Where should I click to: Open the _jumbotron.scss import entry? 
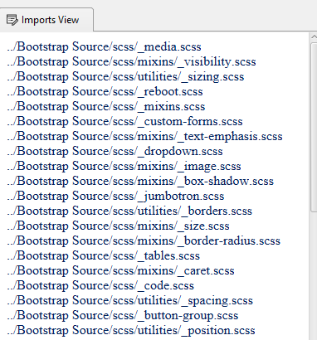[x=115, y=196]
